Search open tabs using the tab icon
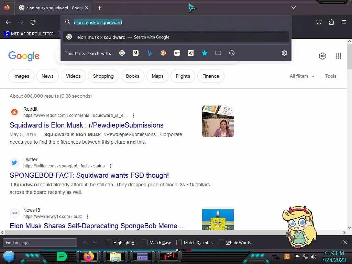The height and width of the screenshot is (264, 352). (218, 53)
